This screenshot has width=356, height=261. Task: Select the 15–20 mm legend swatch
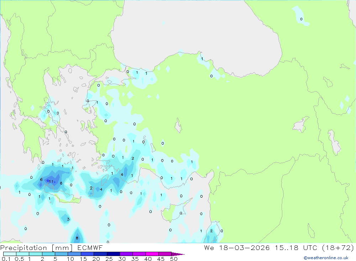point(88,254)
